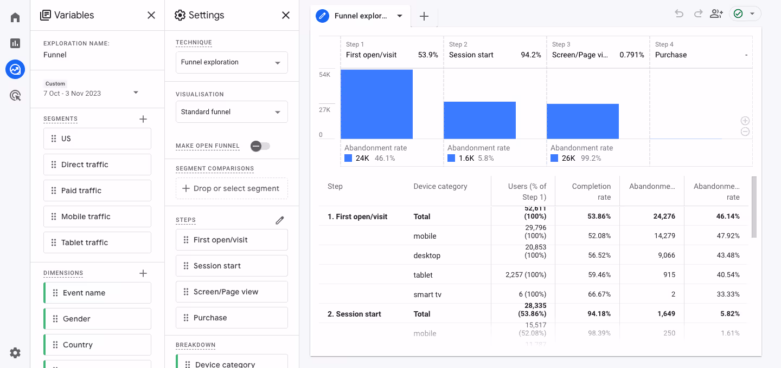This screenshot has width=781, height=368.
Task: Expand the Funnel exploration tab menu arrow
Action: tap(400, 16)
